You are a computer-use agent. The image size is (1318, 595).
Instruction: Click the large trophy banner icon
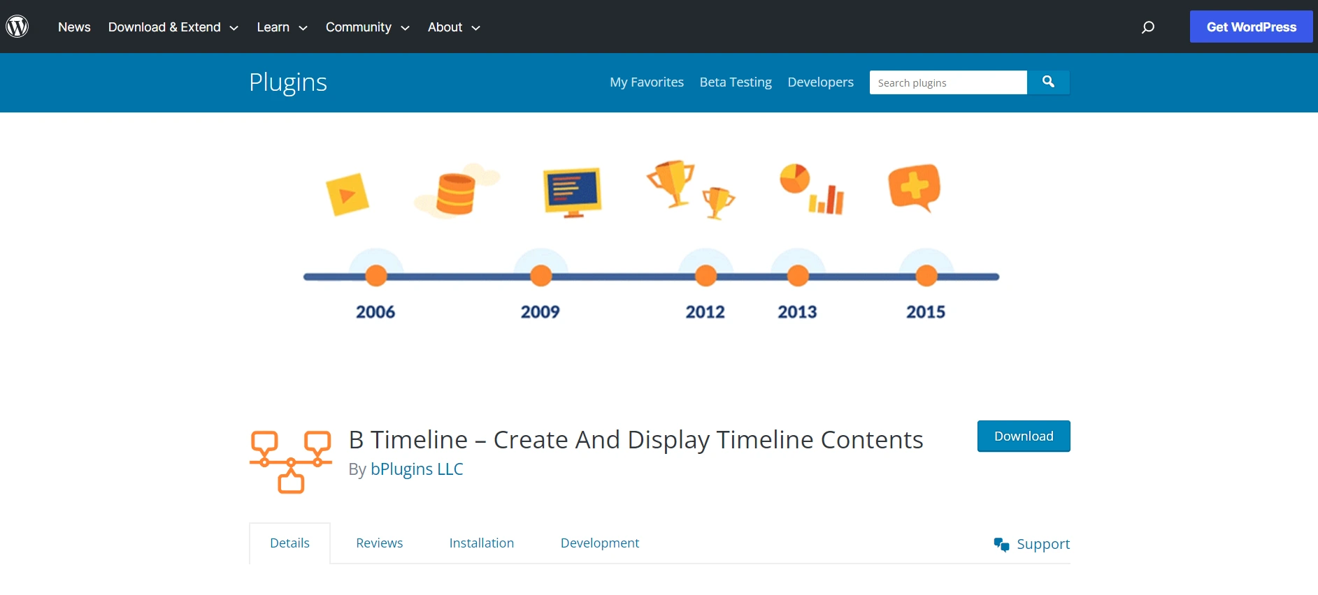(671, 184)
